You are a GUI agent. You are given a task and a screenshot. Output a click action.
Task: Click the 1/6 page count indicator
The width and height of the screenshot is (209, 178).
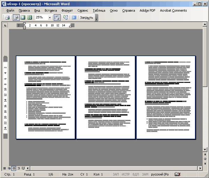(51, 174)
